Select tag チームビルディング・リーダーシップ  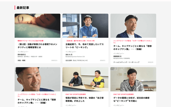[126, 62]
